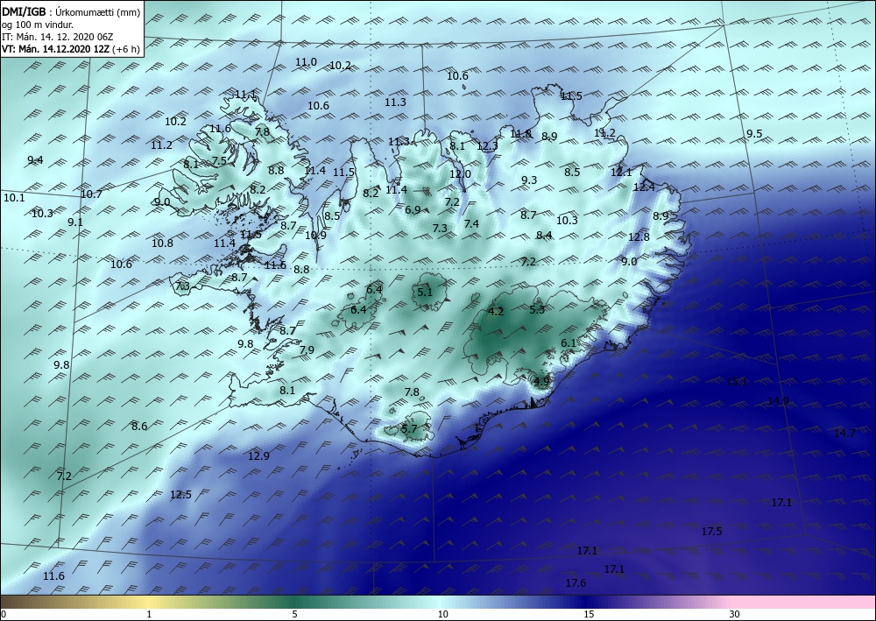Select the map value 7.4
876x621 pixels.
[x=471, y=224]
